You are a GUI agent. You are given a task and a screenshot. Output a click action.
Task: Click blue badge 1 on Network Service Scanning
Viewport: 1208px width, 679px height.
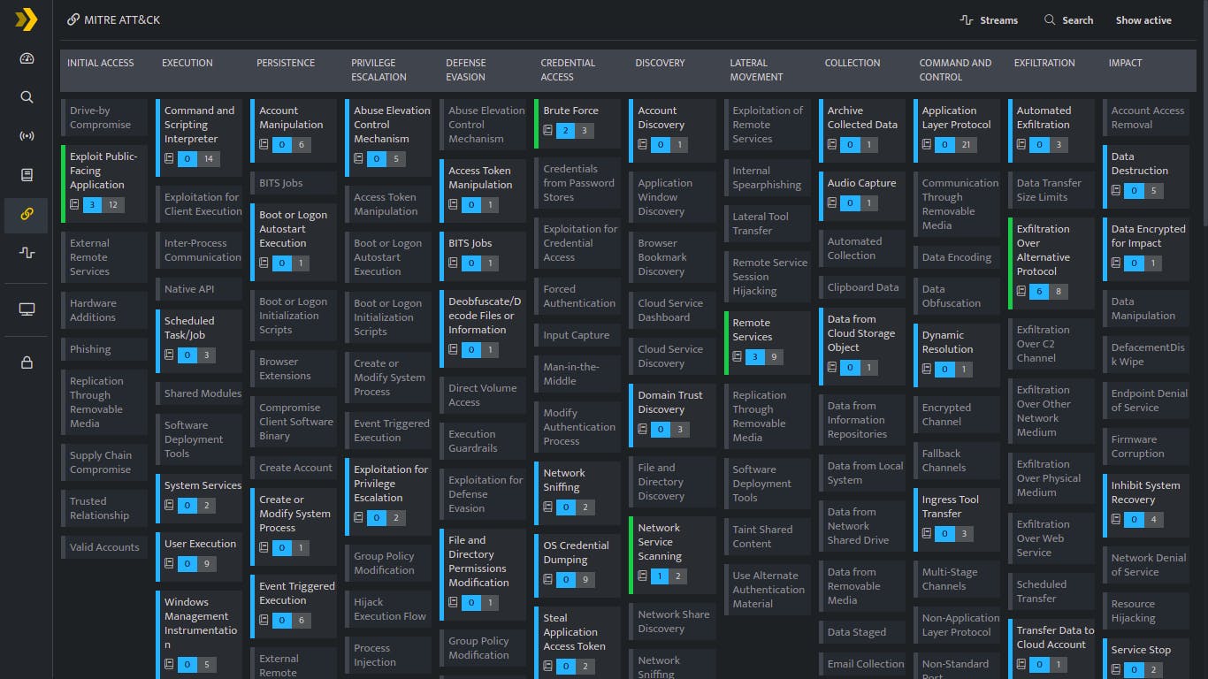(660, 576)
